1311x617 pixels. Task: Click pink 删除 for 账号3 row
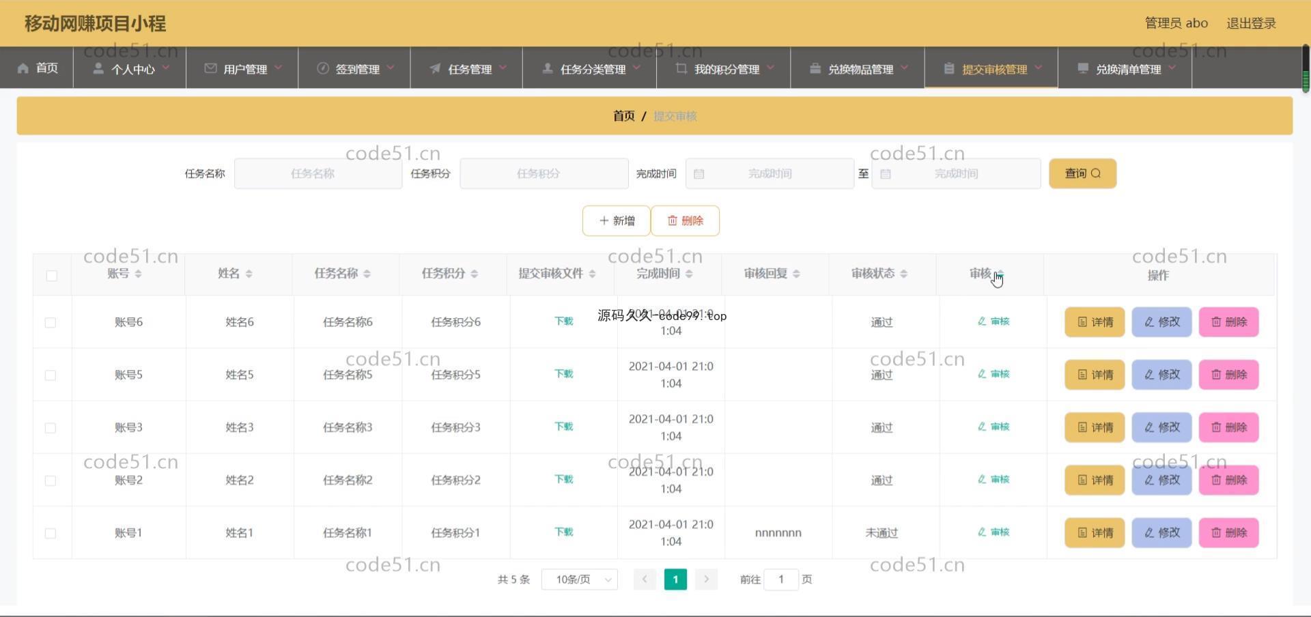(x=1228, y=427)
